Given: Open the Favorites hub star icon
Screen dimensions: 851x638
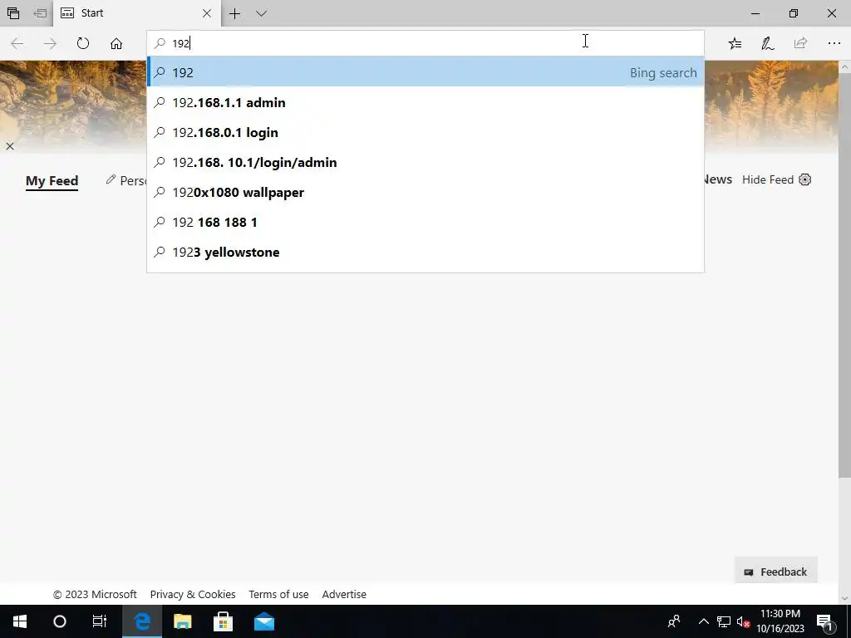Looking at the screenshot, I should click(735, 43).
